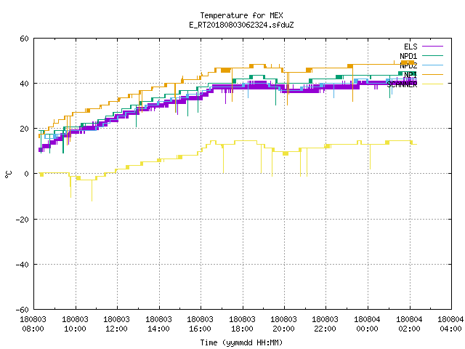This screenshot has width=465, height=349.
Task: Click the x-axis label 180804 02:00
Action: pos(409,324)
